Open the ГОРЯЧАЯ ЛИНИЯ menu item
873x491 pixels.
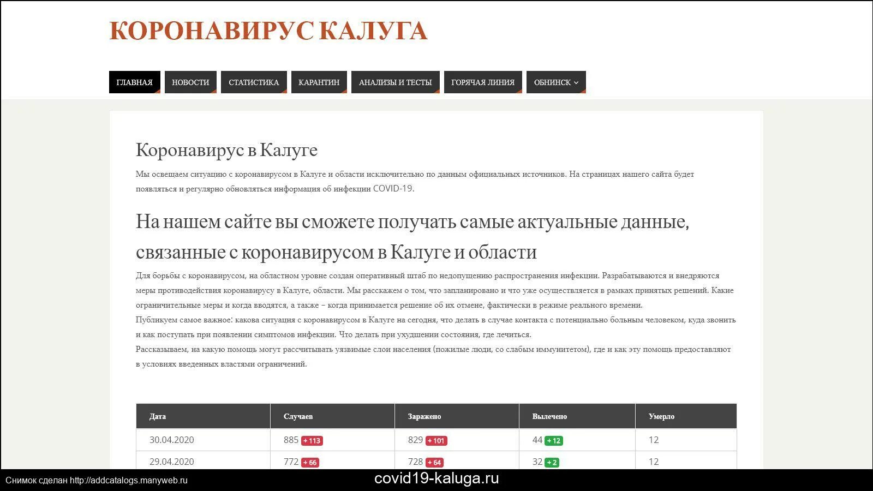(483, 82)
